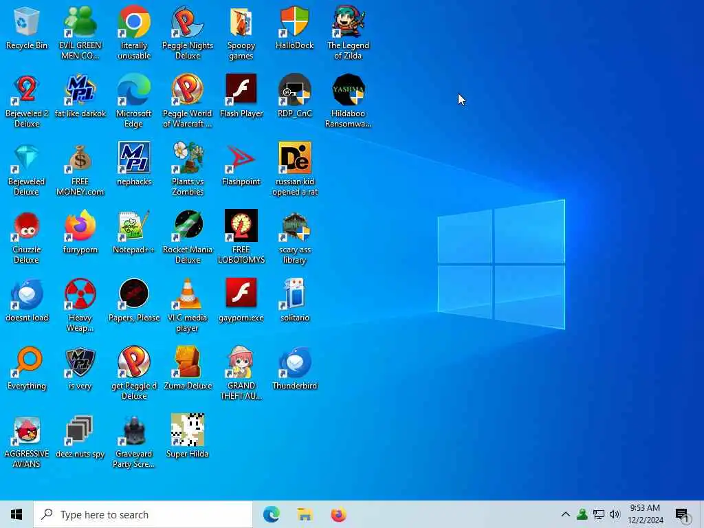The image size is (704, 528).
Task: Click the RDP_CnC shortcut
Action: click(294, 95)
